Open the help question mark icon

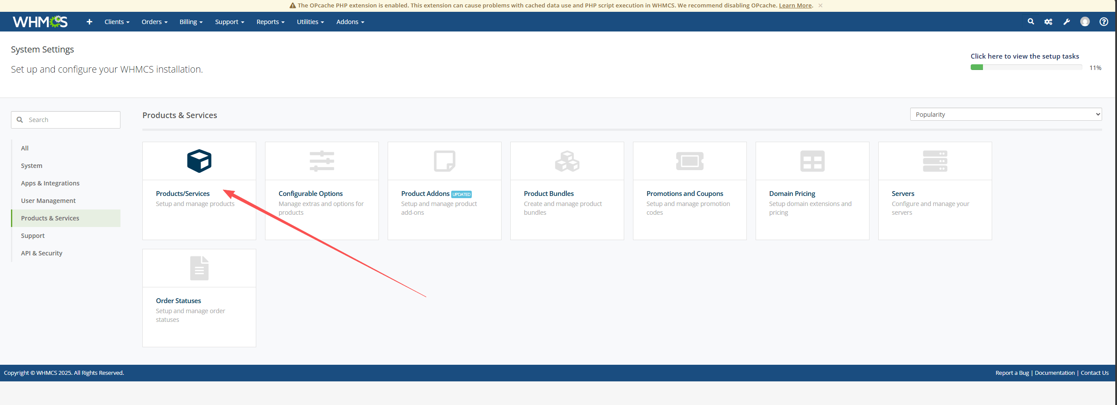1104,21
